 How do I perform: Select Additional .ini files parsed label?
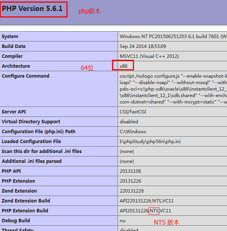pos(32,161)
